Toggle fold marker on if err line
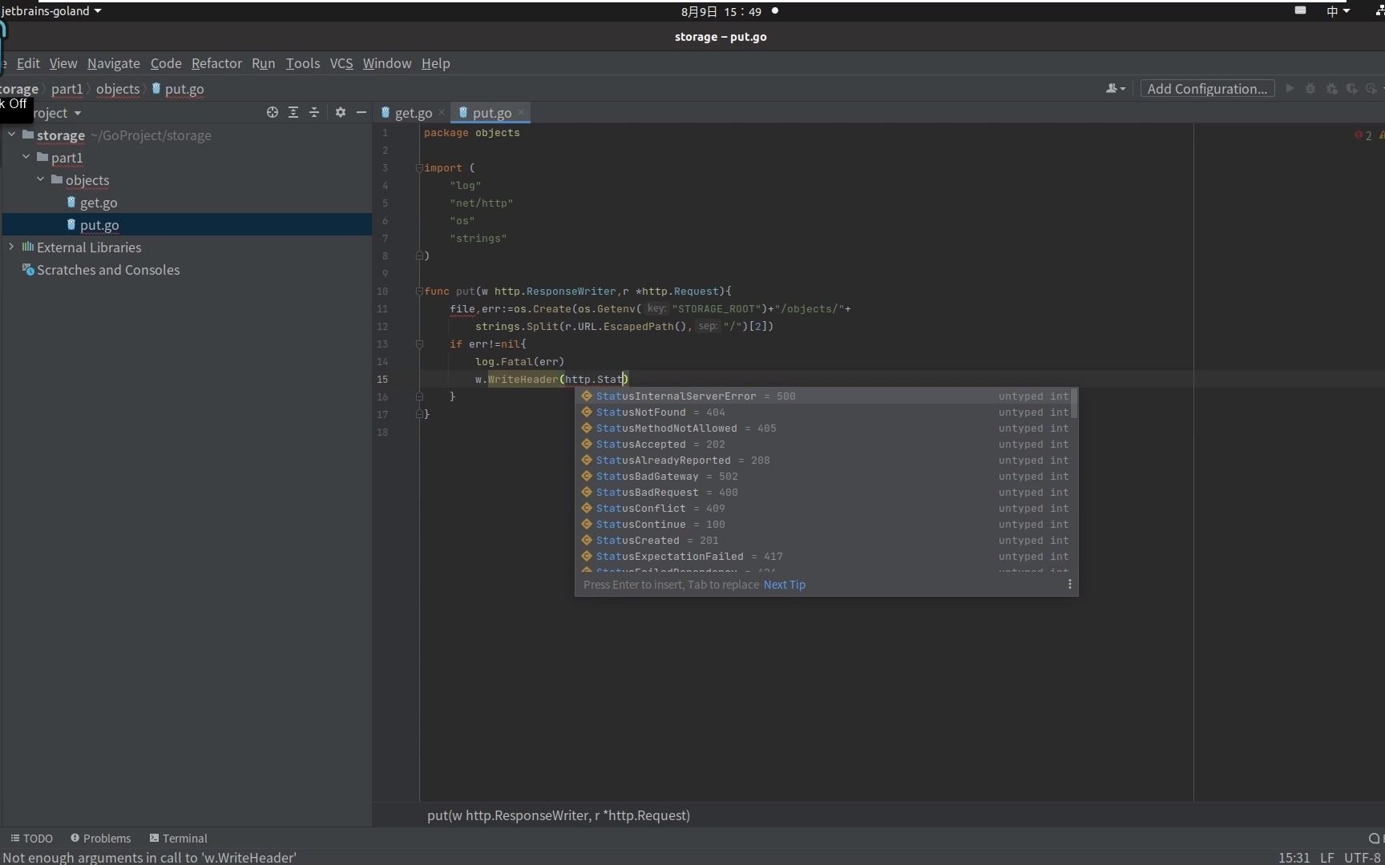1385x865 pixels. [x=419, y=344]
